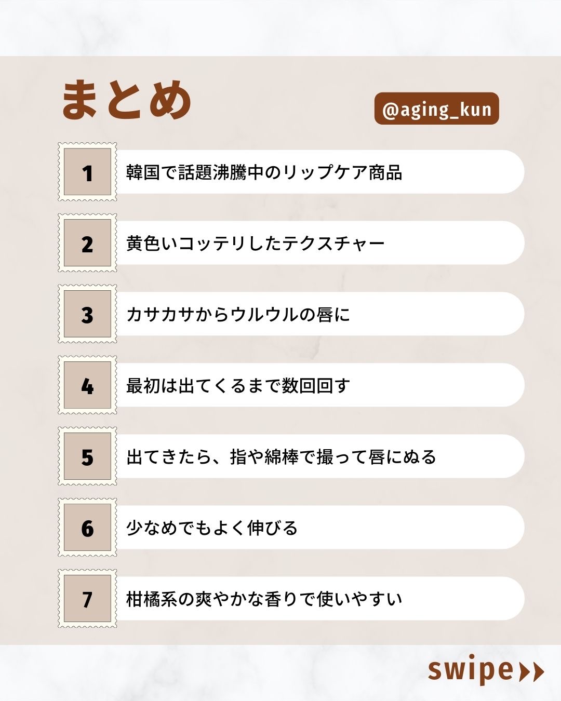This screenshot has width=561, height=701.
Task: Tap the number 4 stamp badge
Action: point(87,385)
